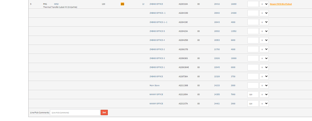Open the KANNY OFFICE bin link for A221217A
Viewport: 312px width, 121px height.
pyautogui.click(x=156, y=103)
